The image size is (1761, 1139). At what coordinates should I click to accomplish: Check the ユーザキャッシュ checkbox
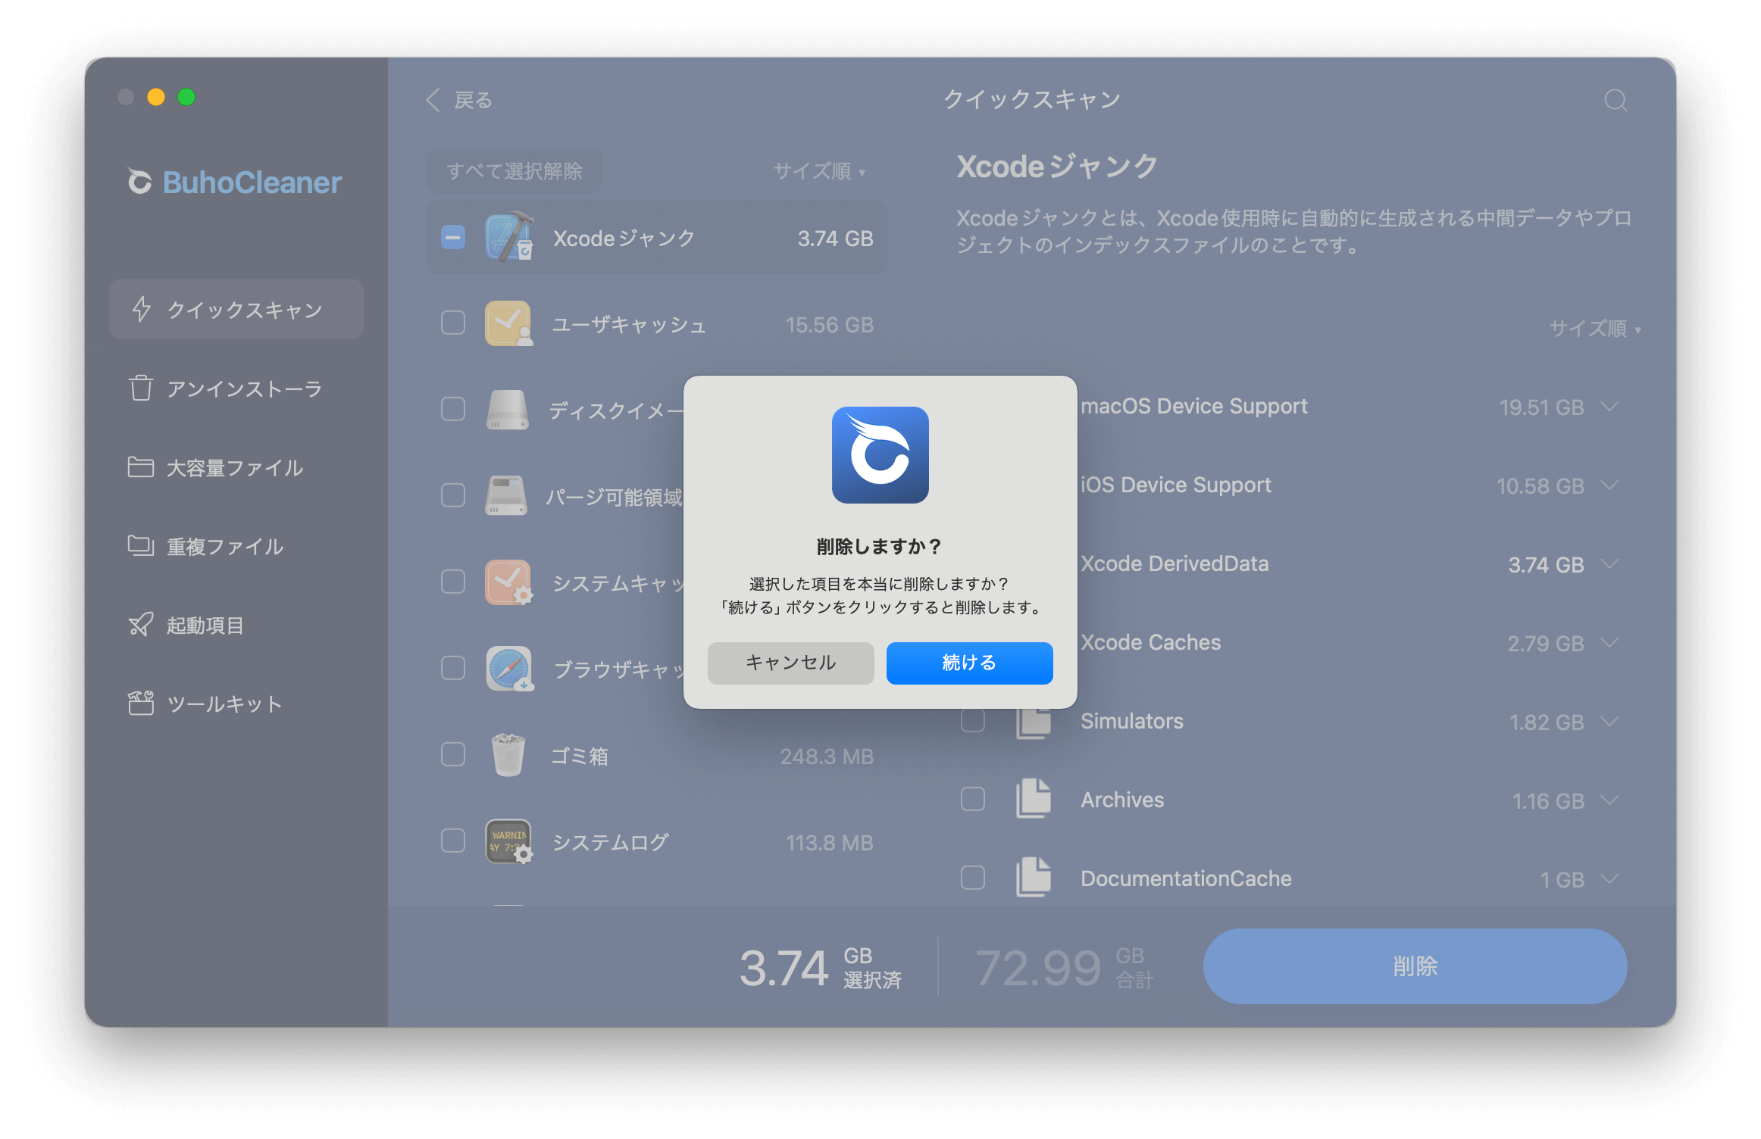[x=453, y=323]
